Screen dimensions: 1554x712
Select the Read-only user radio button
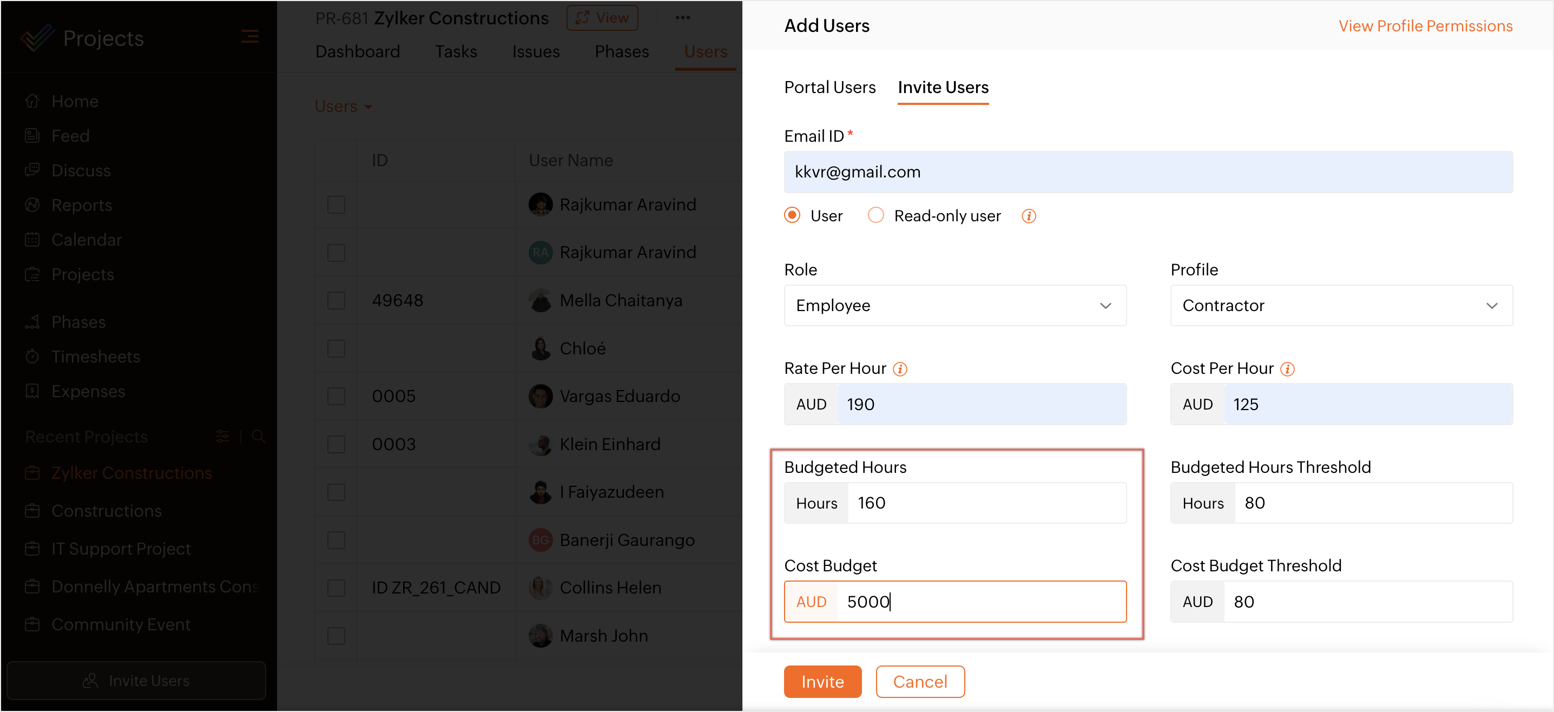click(875, 215)
